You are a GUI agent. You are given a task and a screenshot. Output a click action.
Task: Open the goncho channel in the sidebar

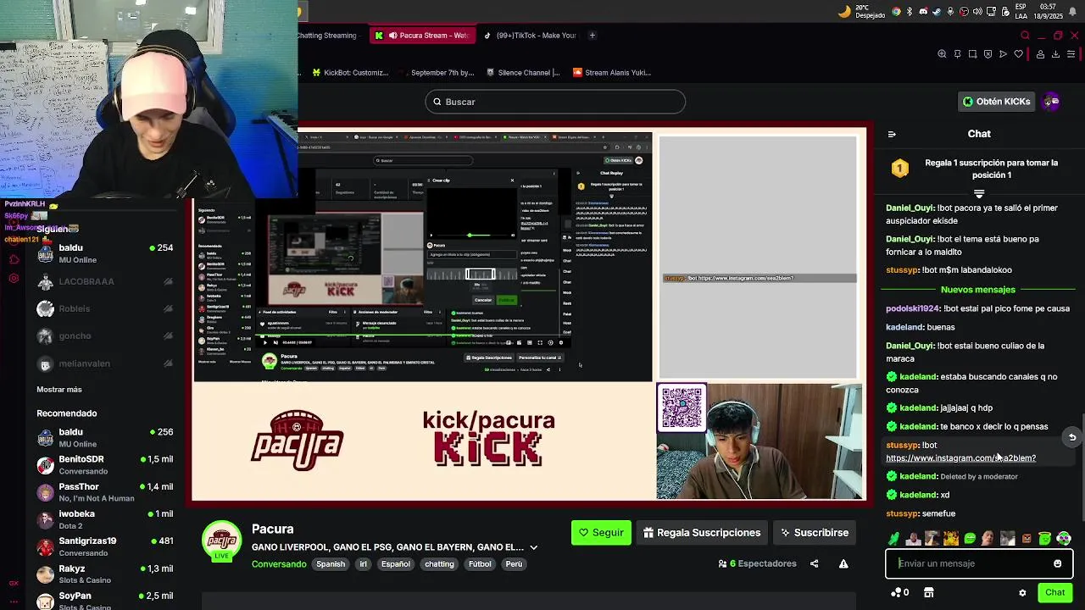(x=105, y=335)
